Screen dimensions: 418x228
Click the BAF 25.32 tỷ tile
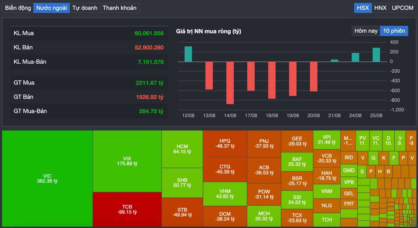click(297, 162)
